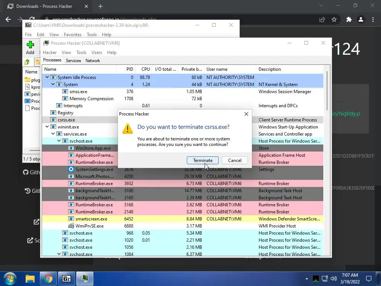Click the warning icon in the dialog
The height and width of the screenshot is (286, 381).
(128, 128)
